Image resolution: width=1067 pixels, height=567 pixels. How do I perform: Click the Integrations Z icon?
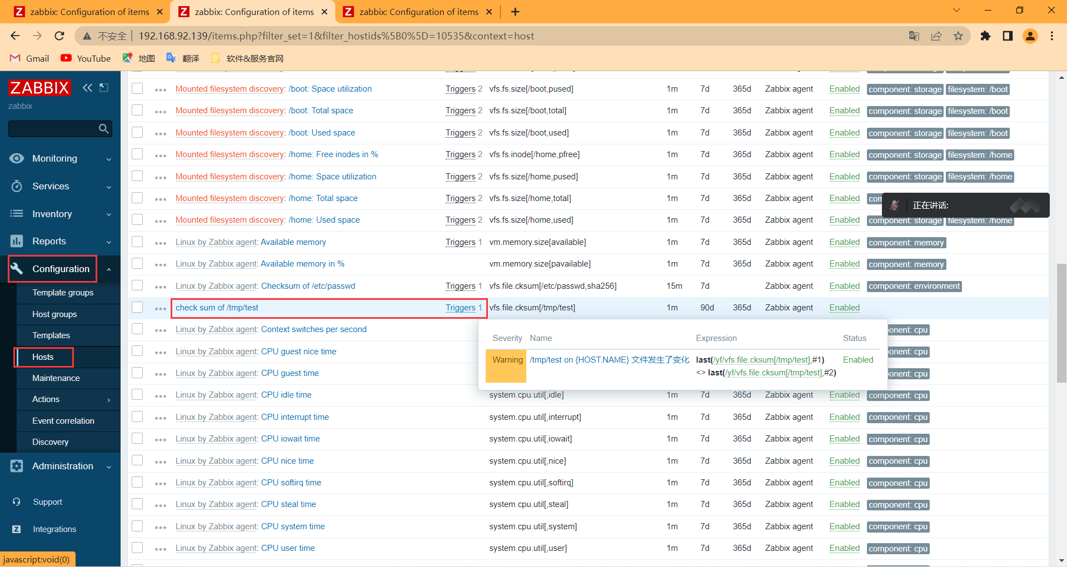coord(17,529)
